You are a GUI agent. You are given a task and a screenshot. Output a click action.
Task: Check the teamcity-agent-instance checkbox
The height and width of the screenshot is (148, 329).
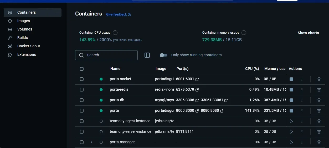(x=82, y=121)
